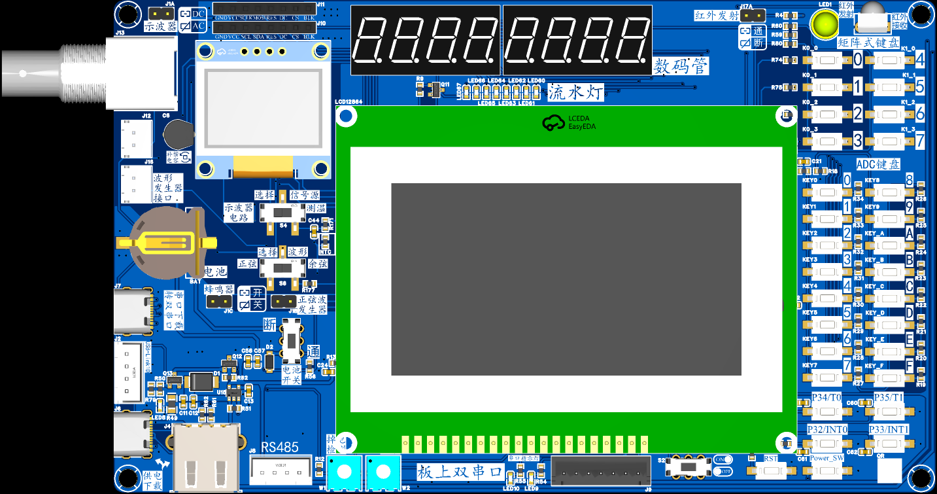937x494 pixels.
Task: Click the AC open-jumper legend icon
Action: click(x=184, y=26)
